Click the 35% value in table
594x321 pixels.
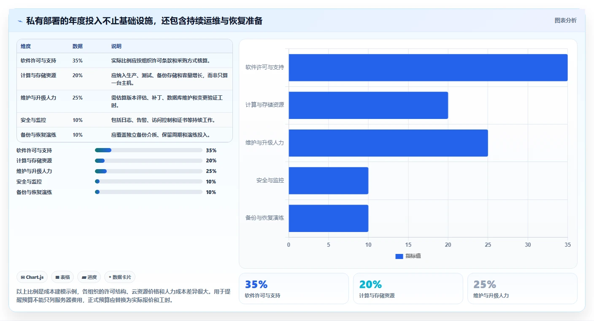78,61
